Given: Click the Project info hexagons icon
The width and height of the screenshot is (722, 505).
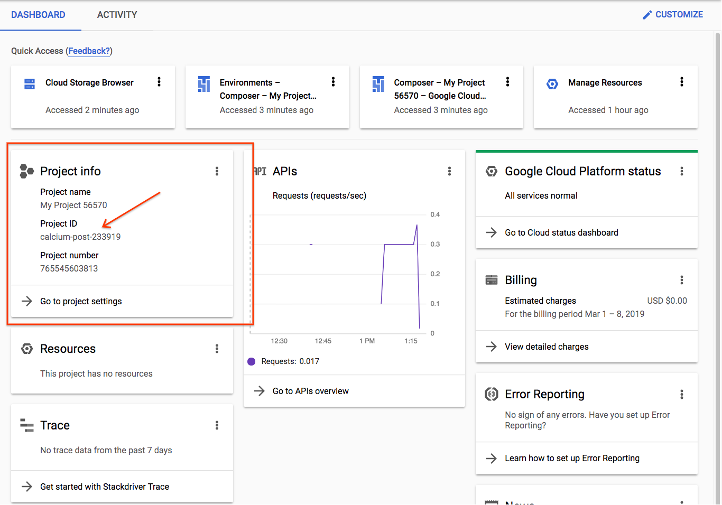Looking at the screenshot, I should [x=27, y=171].
